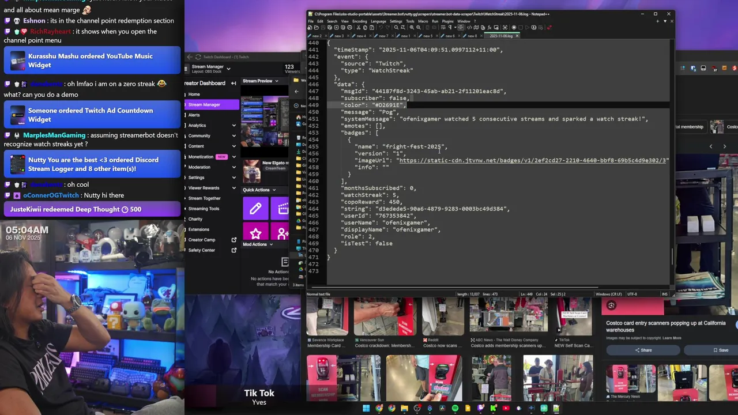
Task: Click the Google Lens icon on Costco image
Action: (x=611, y=305)
